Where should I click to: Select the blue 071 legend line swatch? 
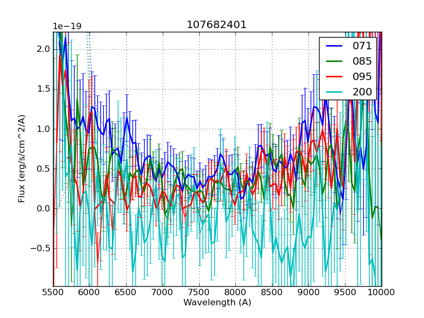click(334, 46)
